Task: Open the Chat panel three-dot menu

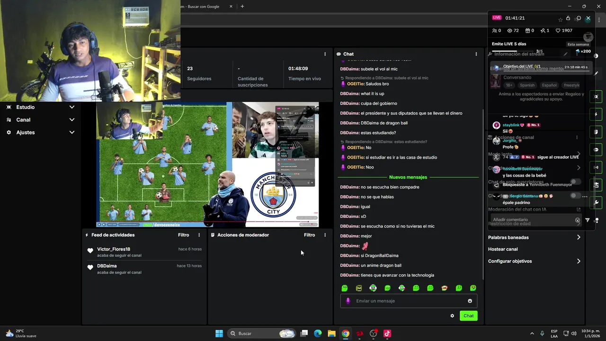Action: pos(476,54)
